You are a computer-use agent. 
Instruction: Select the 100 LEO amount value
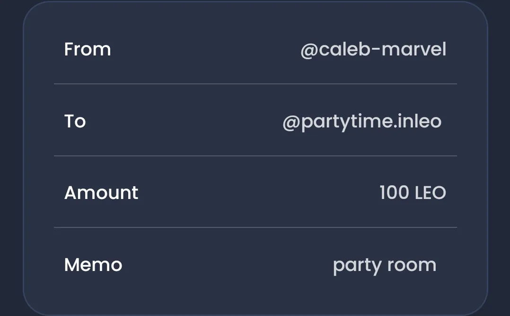pos(413,193)
